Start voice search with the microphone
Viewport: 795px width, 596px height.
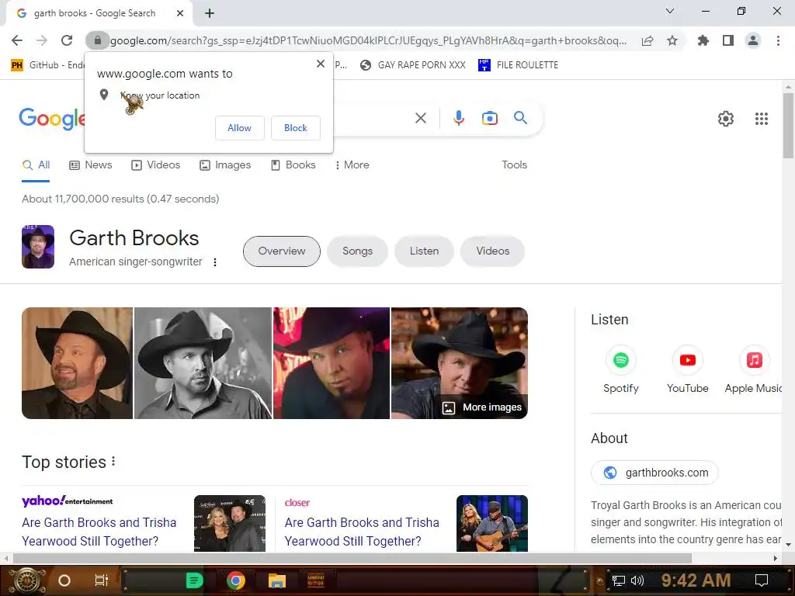click(458, 118)
